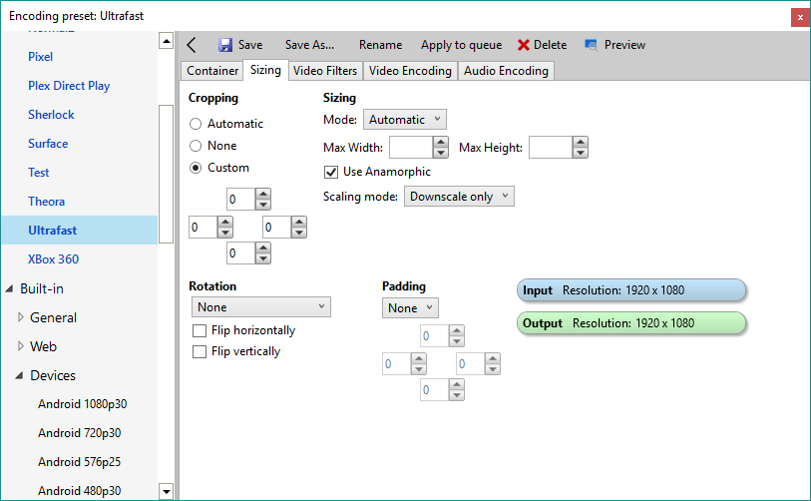The height and width of the screenshot is (501, 811).
Task: Enable Flip horizontally checkbox
Action: [x=200, y=330]
